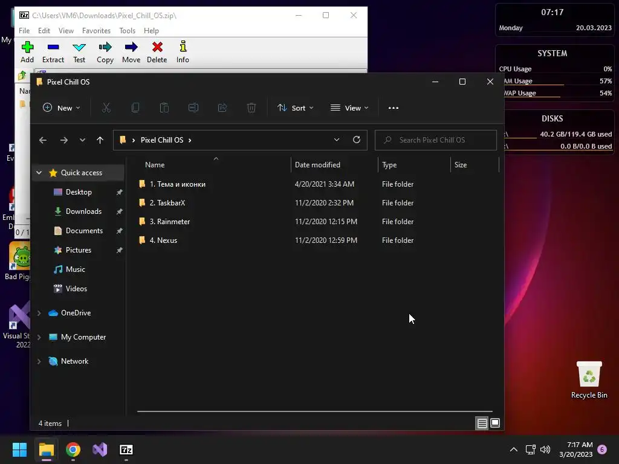
Task: Open the View dropdown menu
Action: [349, 108]
